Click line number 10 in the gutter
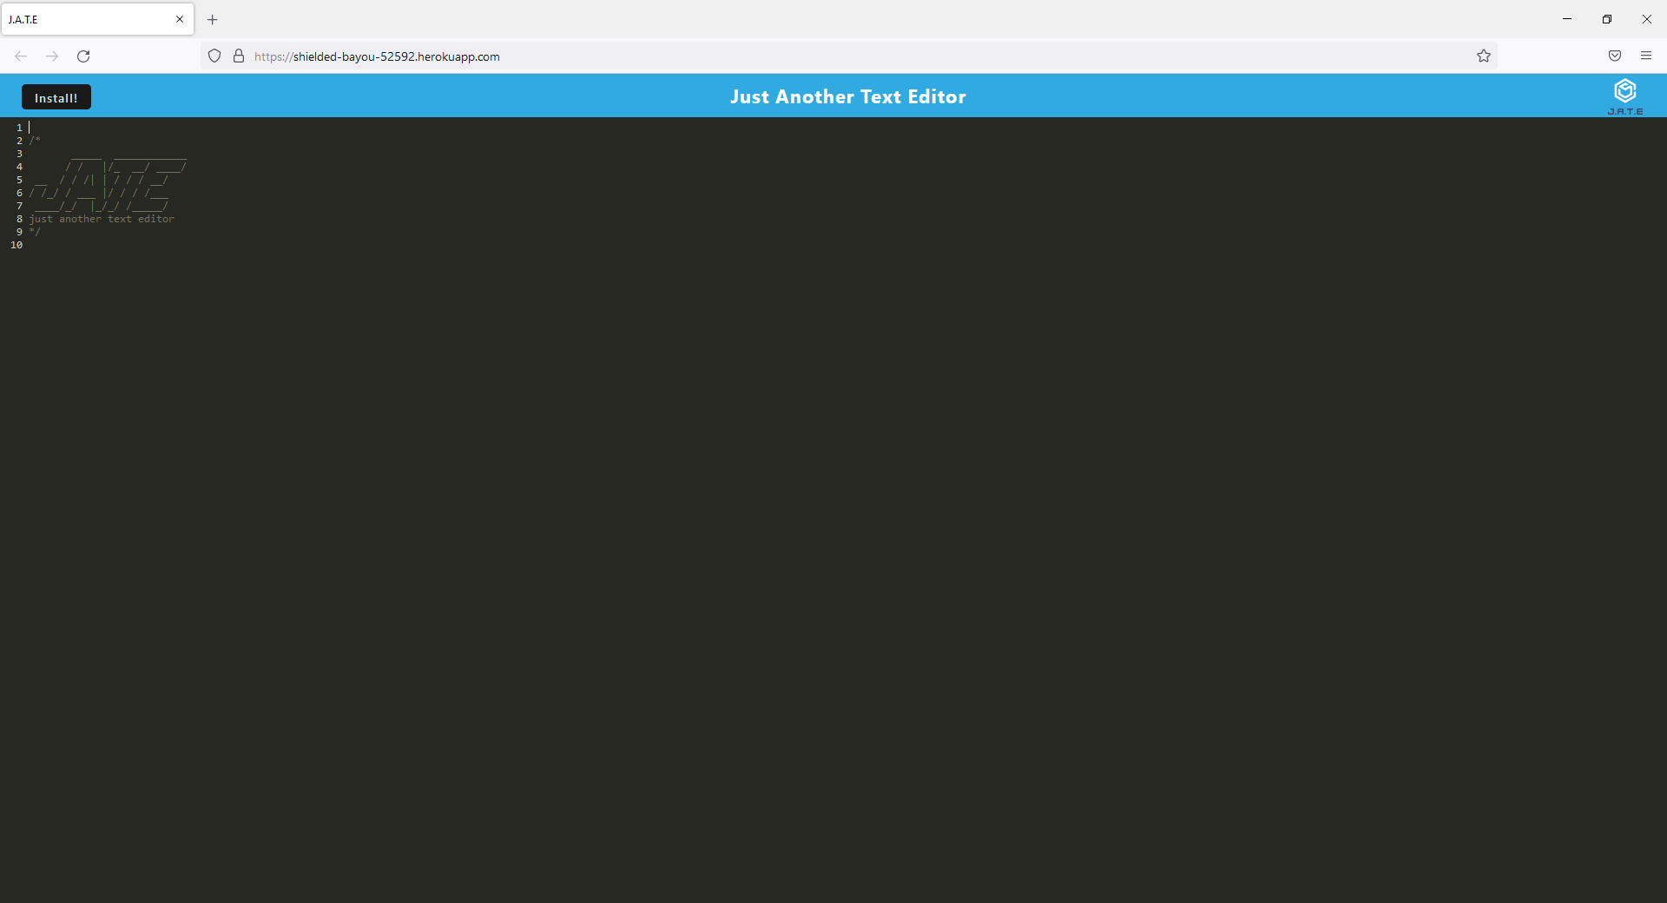This screenshot has width=1667, height=903. 16,244
